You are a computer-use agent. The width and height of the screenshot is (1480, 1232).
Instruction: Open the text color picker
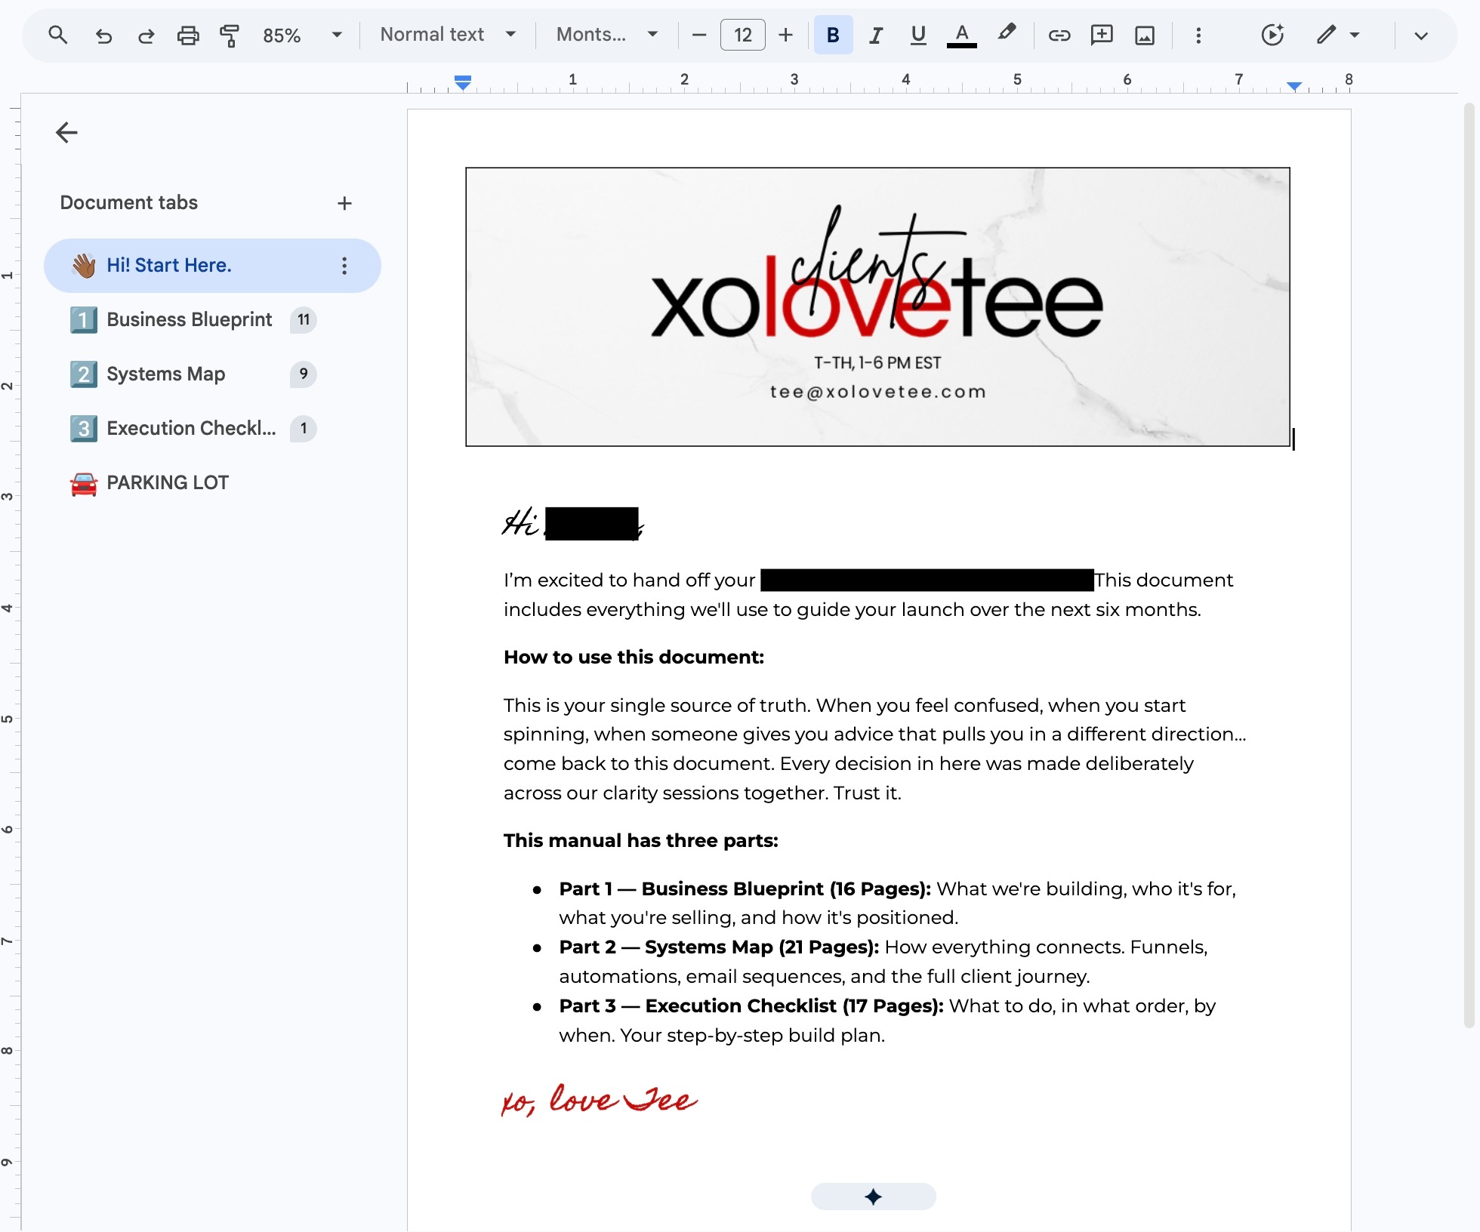pos(962,35)
